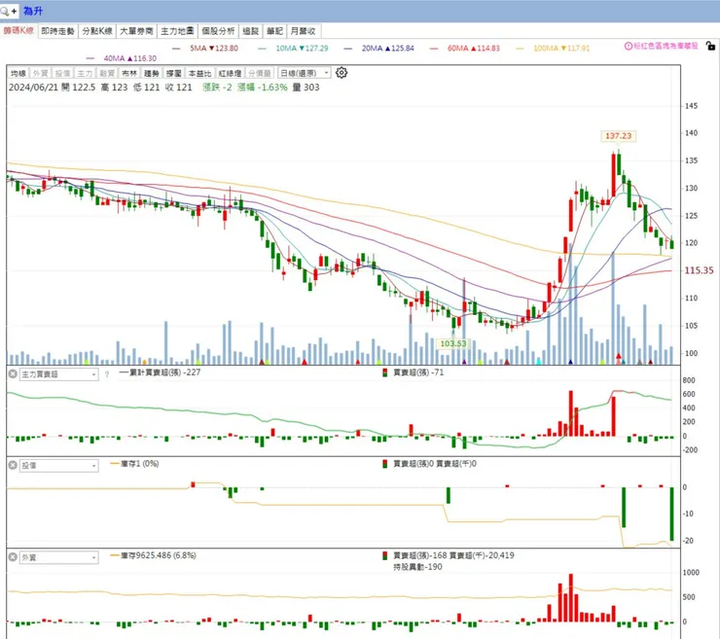
Task: Switch to the 籌碼K線 tab
Action: coord(18,31)
